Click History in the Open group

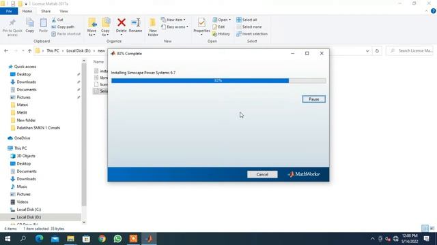(221, 34)
